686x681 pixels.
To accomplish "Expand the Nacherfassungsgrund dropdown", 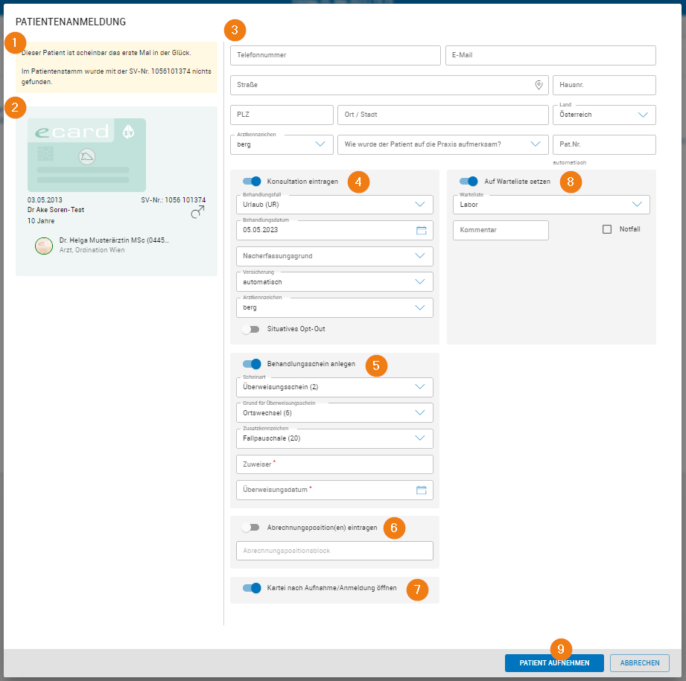I will point(420,256).
